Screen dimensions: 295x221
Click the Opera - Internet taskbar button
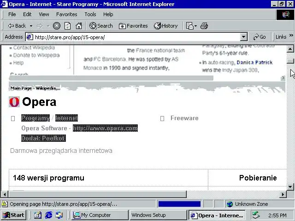point(217,215)
